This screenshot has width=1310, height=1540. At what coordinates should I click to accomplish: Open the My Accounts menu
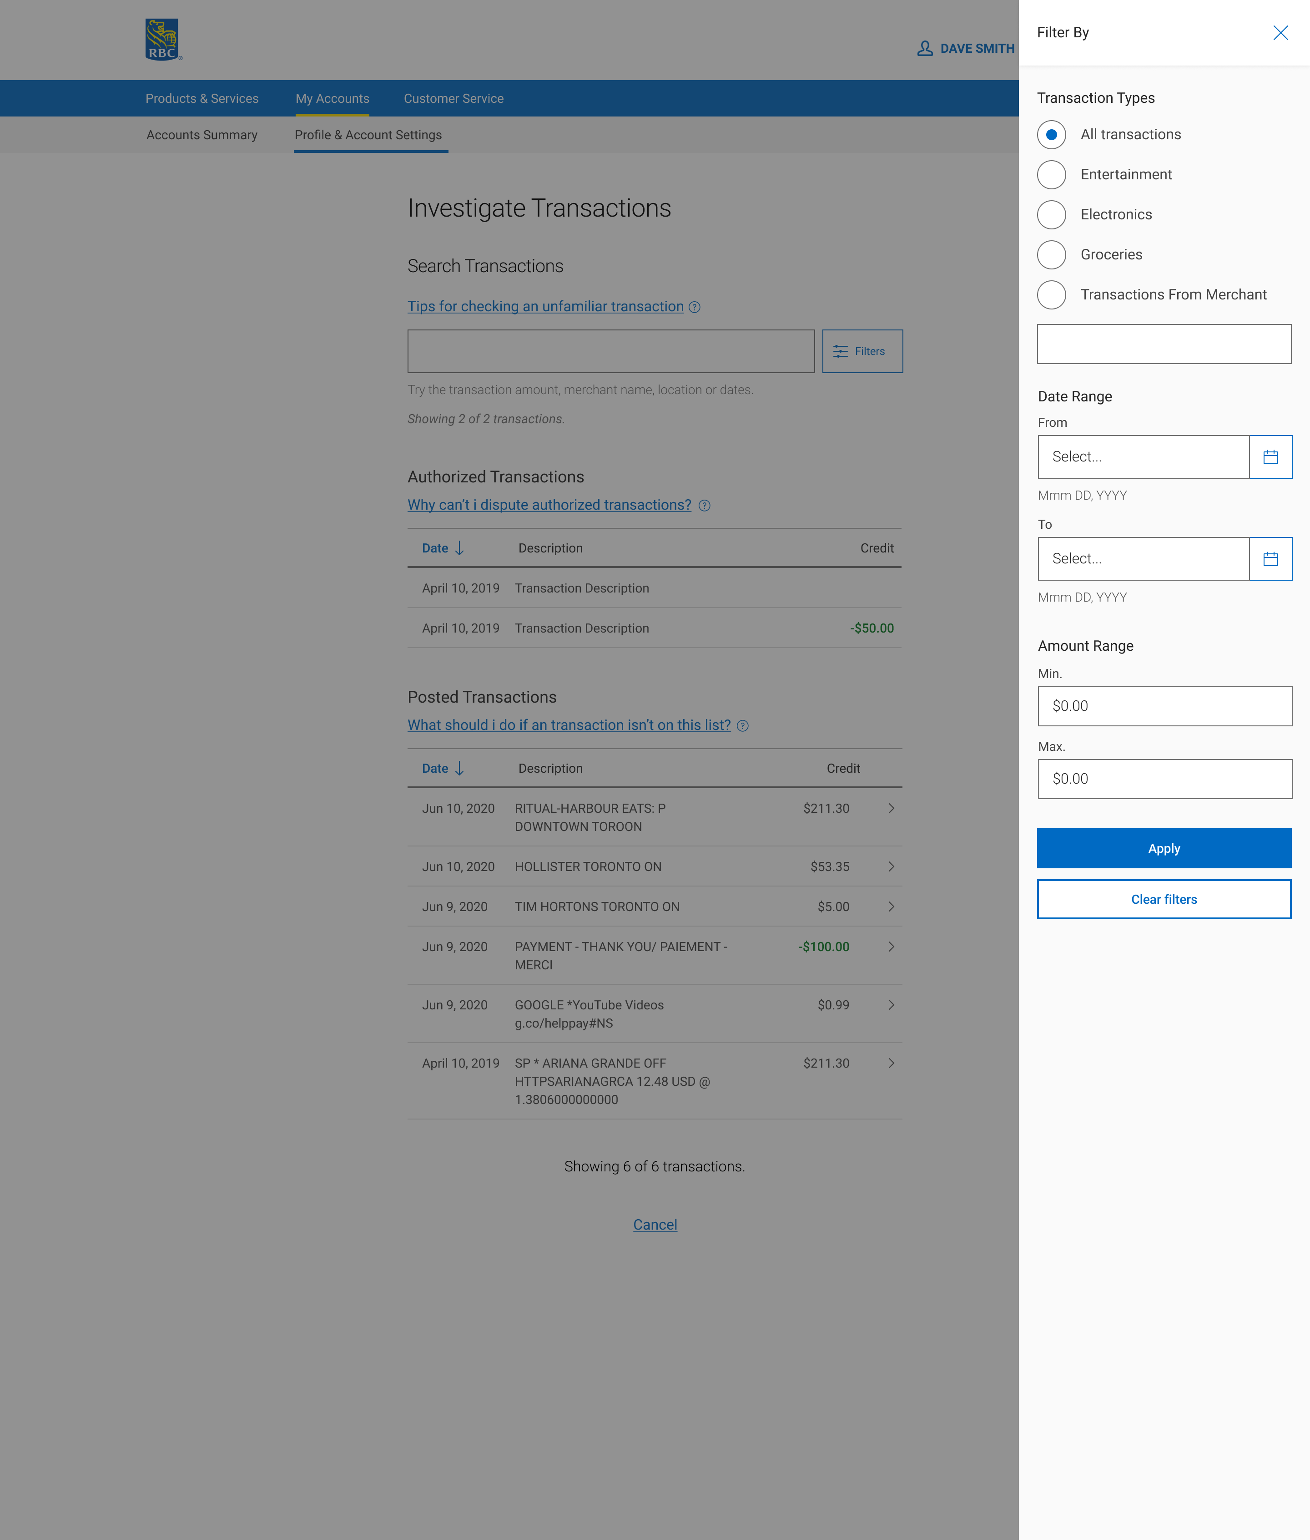(332, 99)
